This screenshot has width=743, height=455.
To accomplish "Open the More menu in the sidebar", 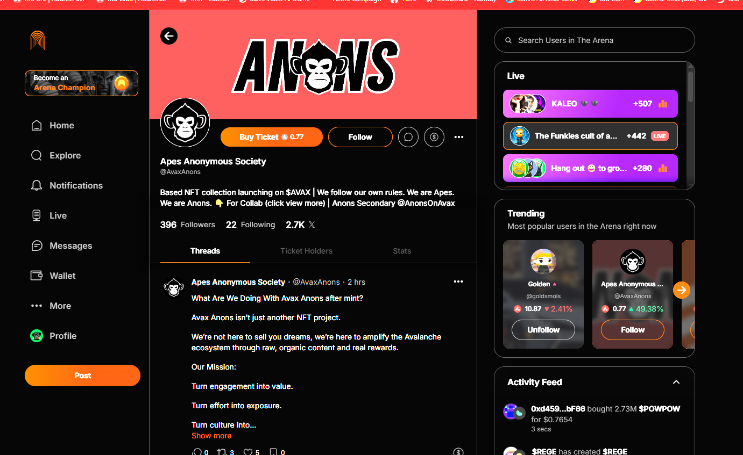I will pos(51,306).
